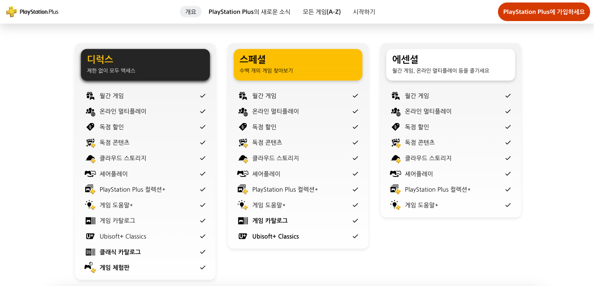Click 독점 할인 tag icon in 스페셜
This screenshot has width=594, height=286.
pyautogui.click(x=243, y=127)
